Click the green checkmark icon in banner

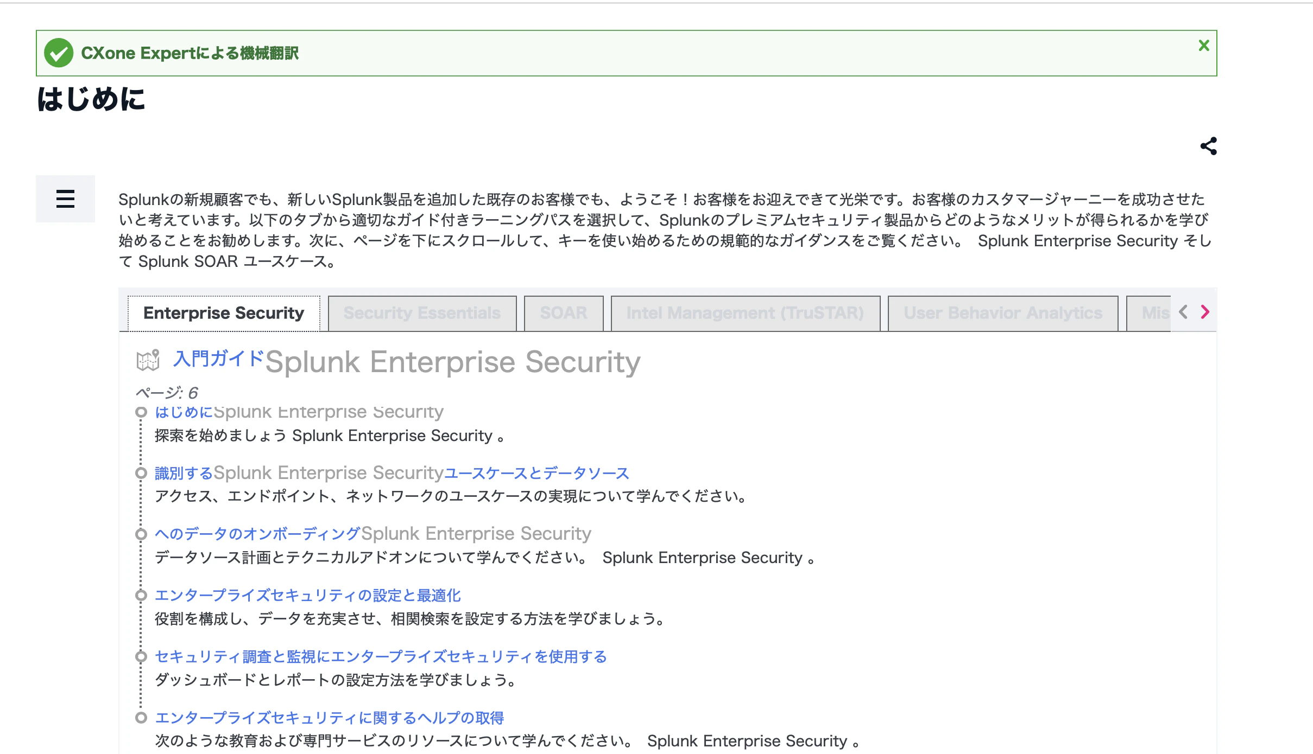click(59, 53)
